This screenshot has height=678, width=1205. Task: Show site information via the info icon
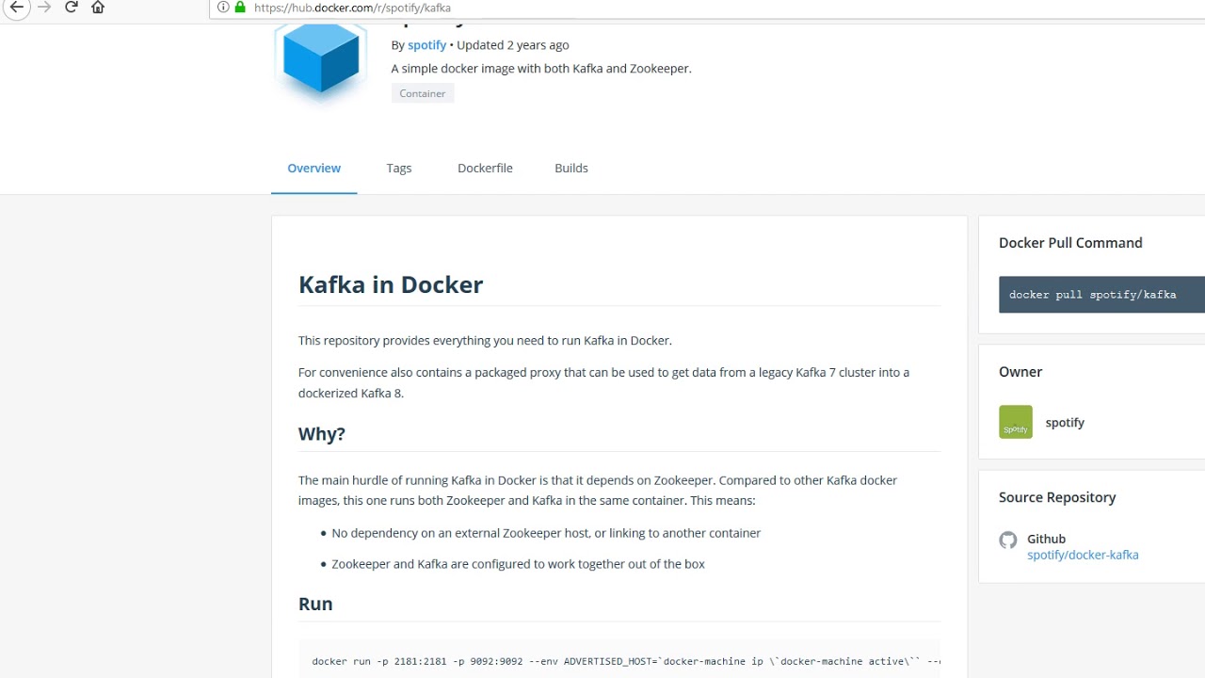coord(223,8)
